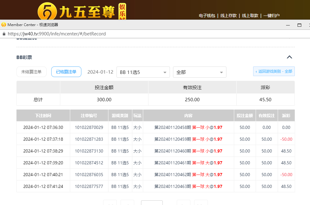Maximize the Member Center browser window
310x205 pixels.
click(299, 25)
